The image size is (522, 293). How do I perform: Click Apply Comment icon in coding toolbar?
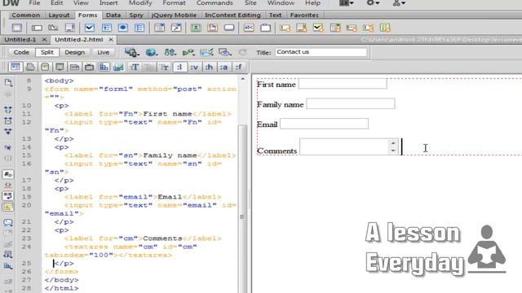[x=8, y=222]
